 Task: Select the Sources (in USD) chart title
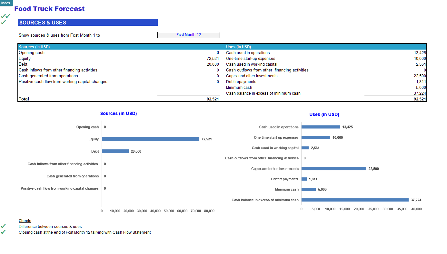tap(118, 114)
